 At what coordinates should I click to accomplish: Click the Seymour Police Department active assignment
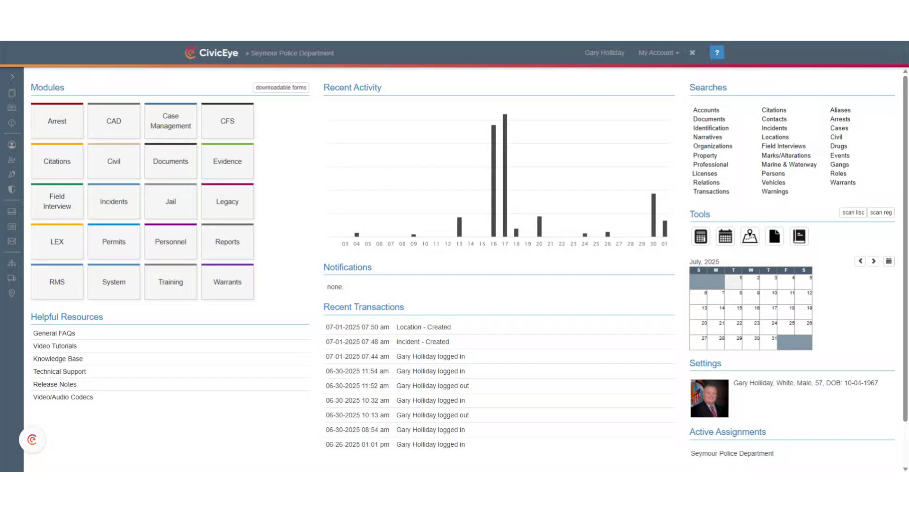coord(732,453)
